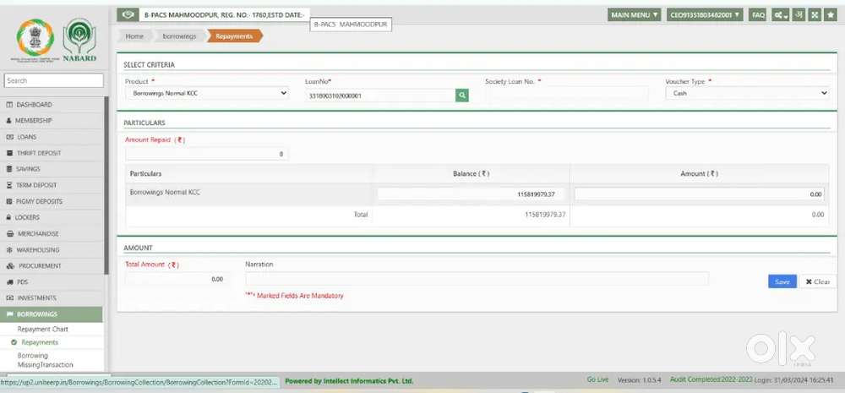
Task: Open the Product dropdown
Action: 207,94
